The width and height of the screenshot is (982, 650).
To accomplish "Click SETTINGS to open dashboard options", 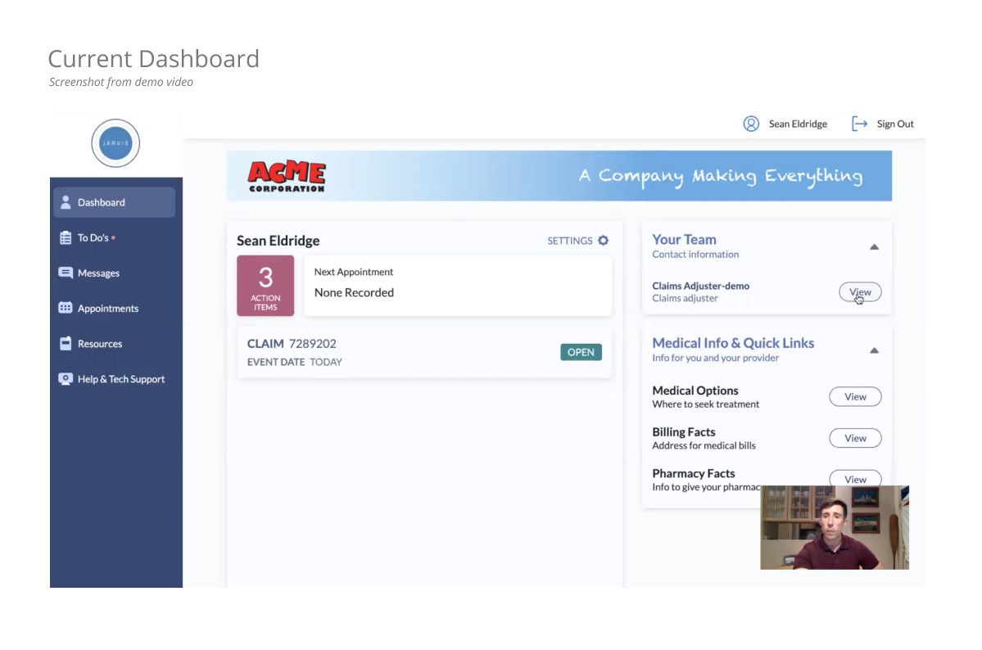I will 570,241.
